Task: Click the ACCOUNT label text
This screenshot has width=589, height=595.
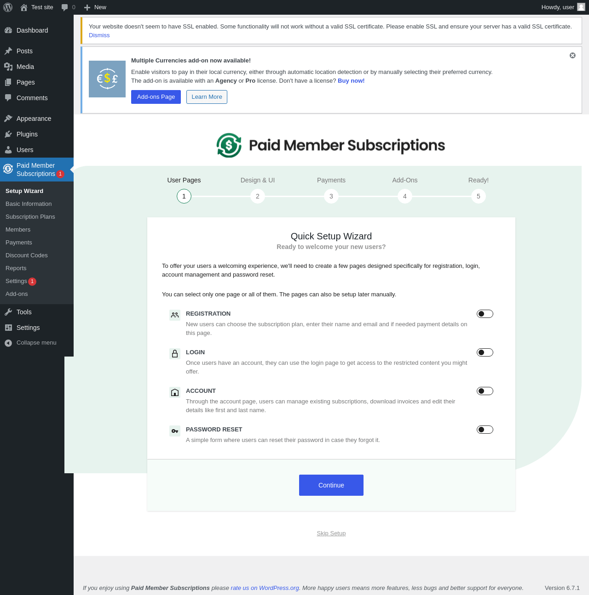Action: (201, 391)
